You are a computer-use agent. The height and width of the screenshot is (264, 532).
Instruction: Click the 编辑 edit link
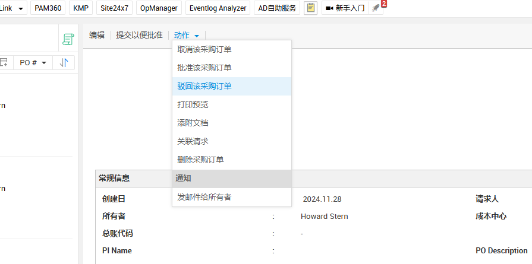(x=97, y=36)
